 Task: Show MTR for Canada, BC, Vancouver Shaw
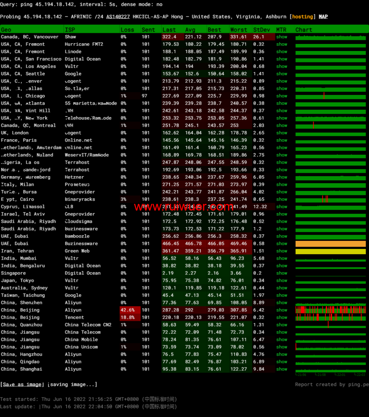pyautogui.click(x=282, y=37)
